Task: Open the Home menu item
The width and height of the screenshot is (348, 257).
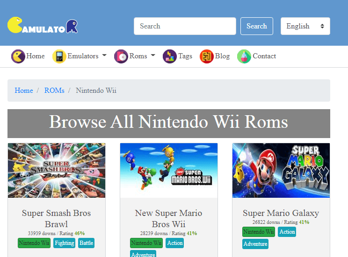Action: (x=36, y=56)
